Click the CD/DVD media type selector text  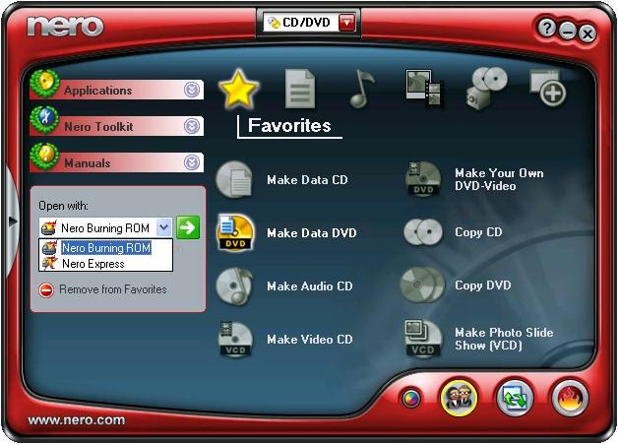(306, 23)
